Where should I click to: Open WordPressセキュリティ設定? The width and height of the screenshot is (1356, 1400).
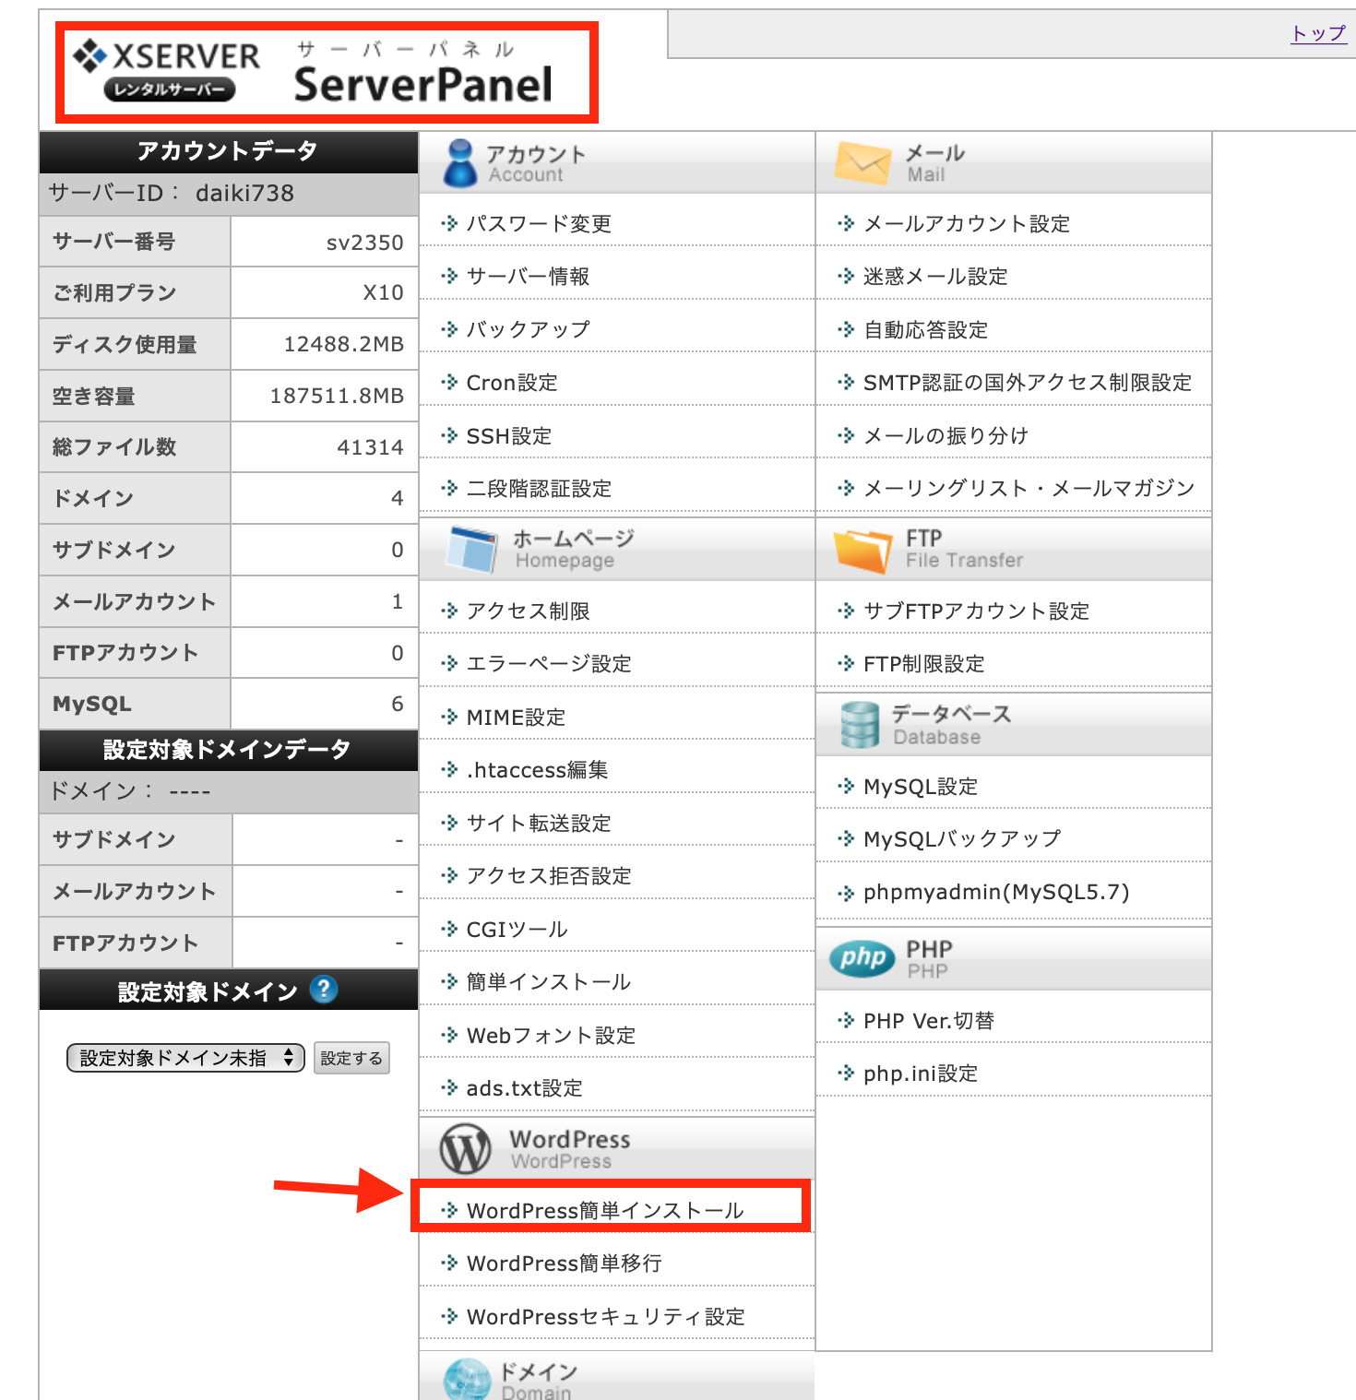click(605, 1316)
